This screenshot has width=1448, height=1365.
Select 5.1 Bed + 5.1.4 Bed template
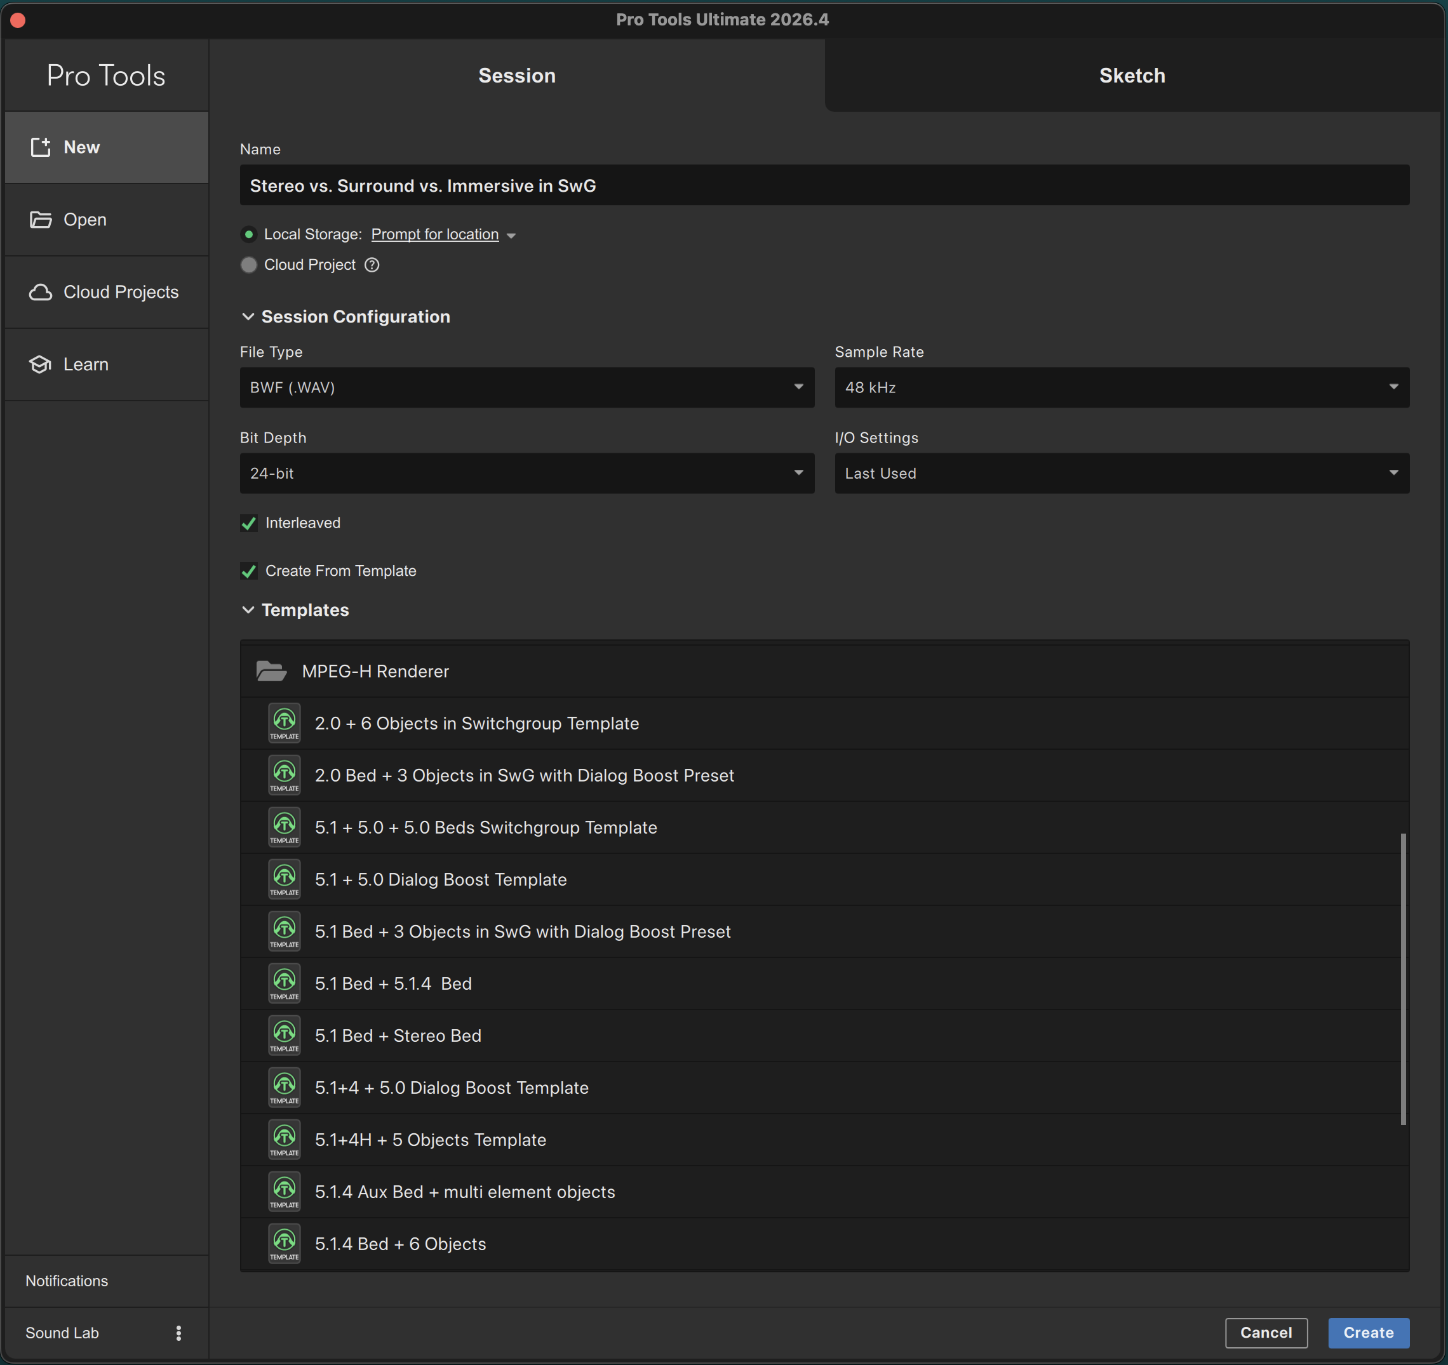coord(824,983)
